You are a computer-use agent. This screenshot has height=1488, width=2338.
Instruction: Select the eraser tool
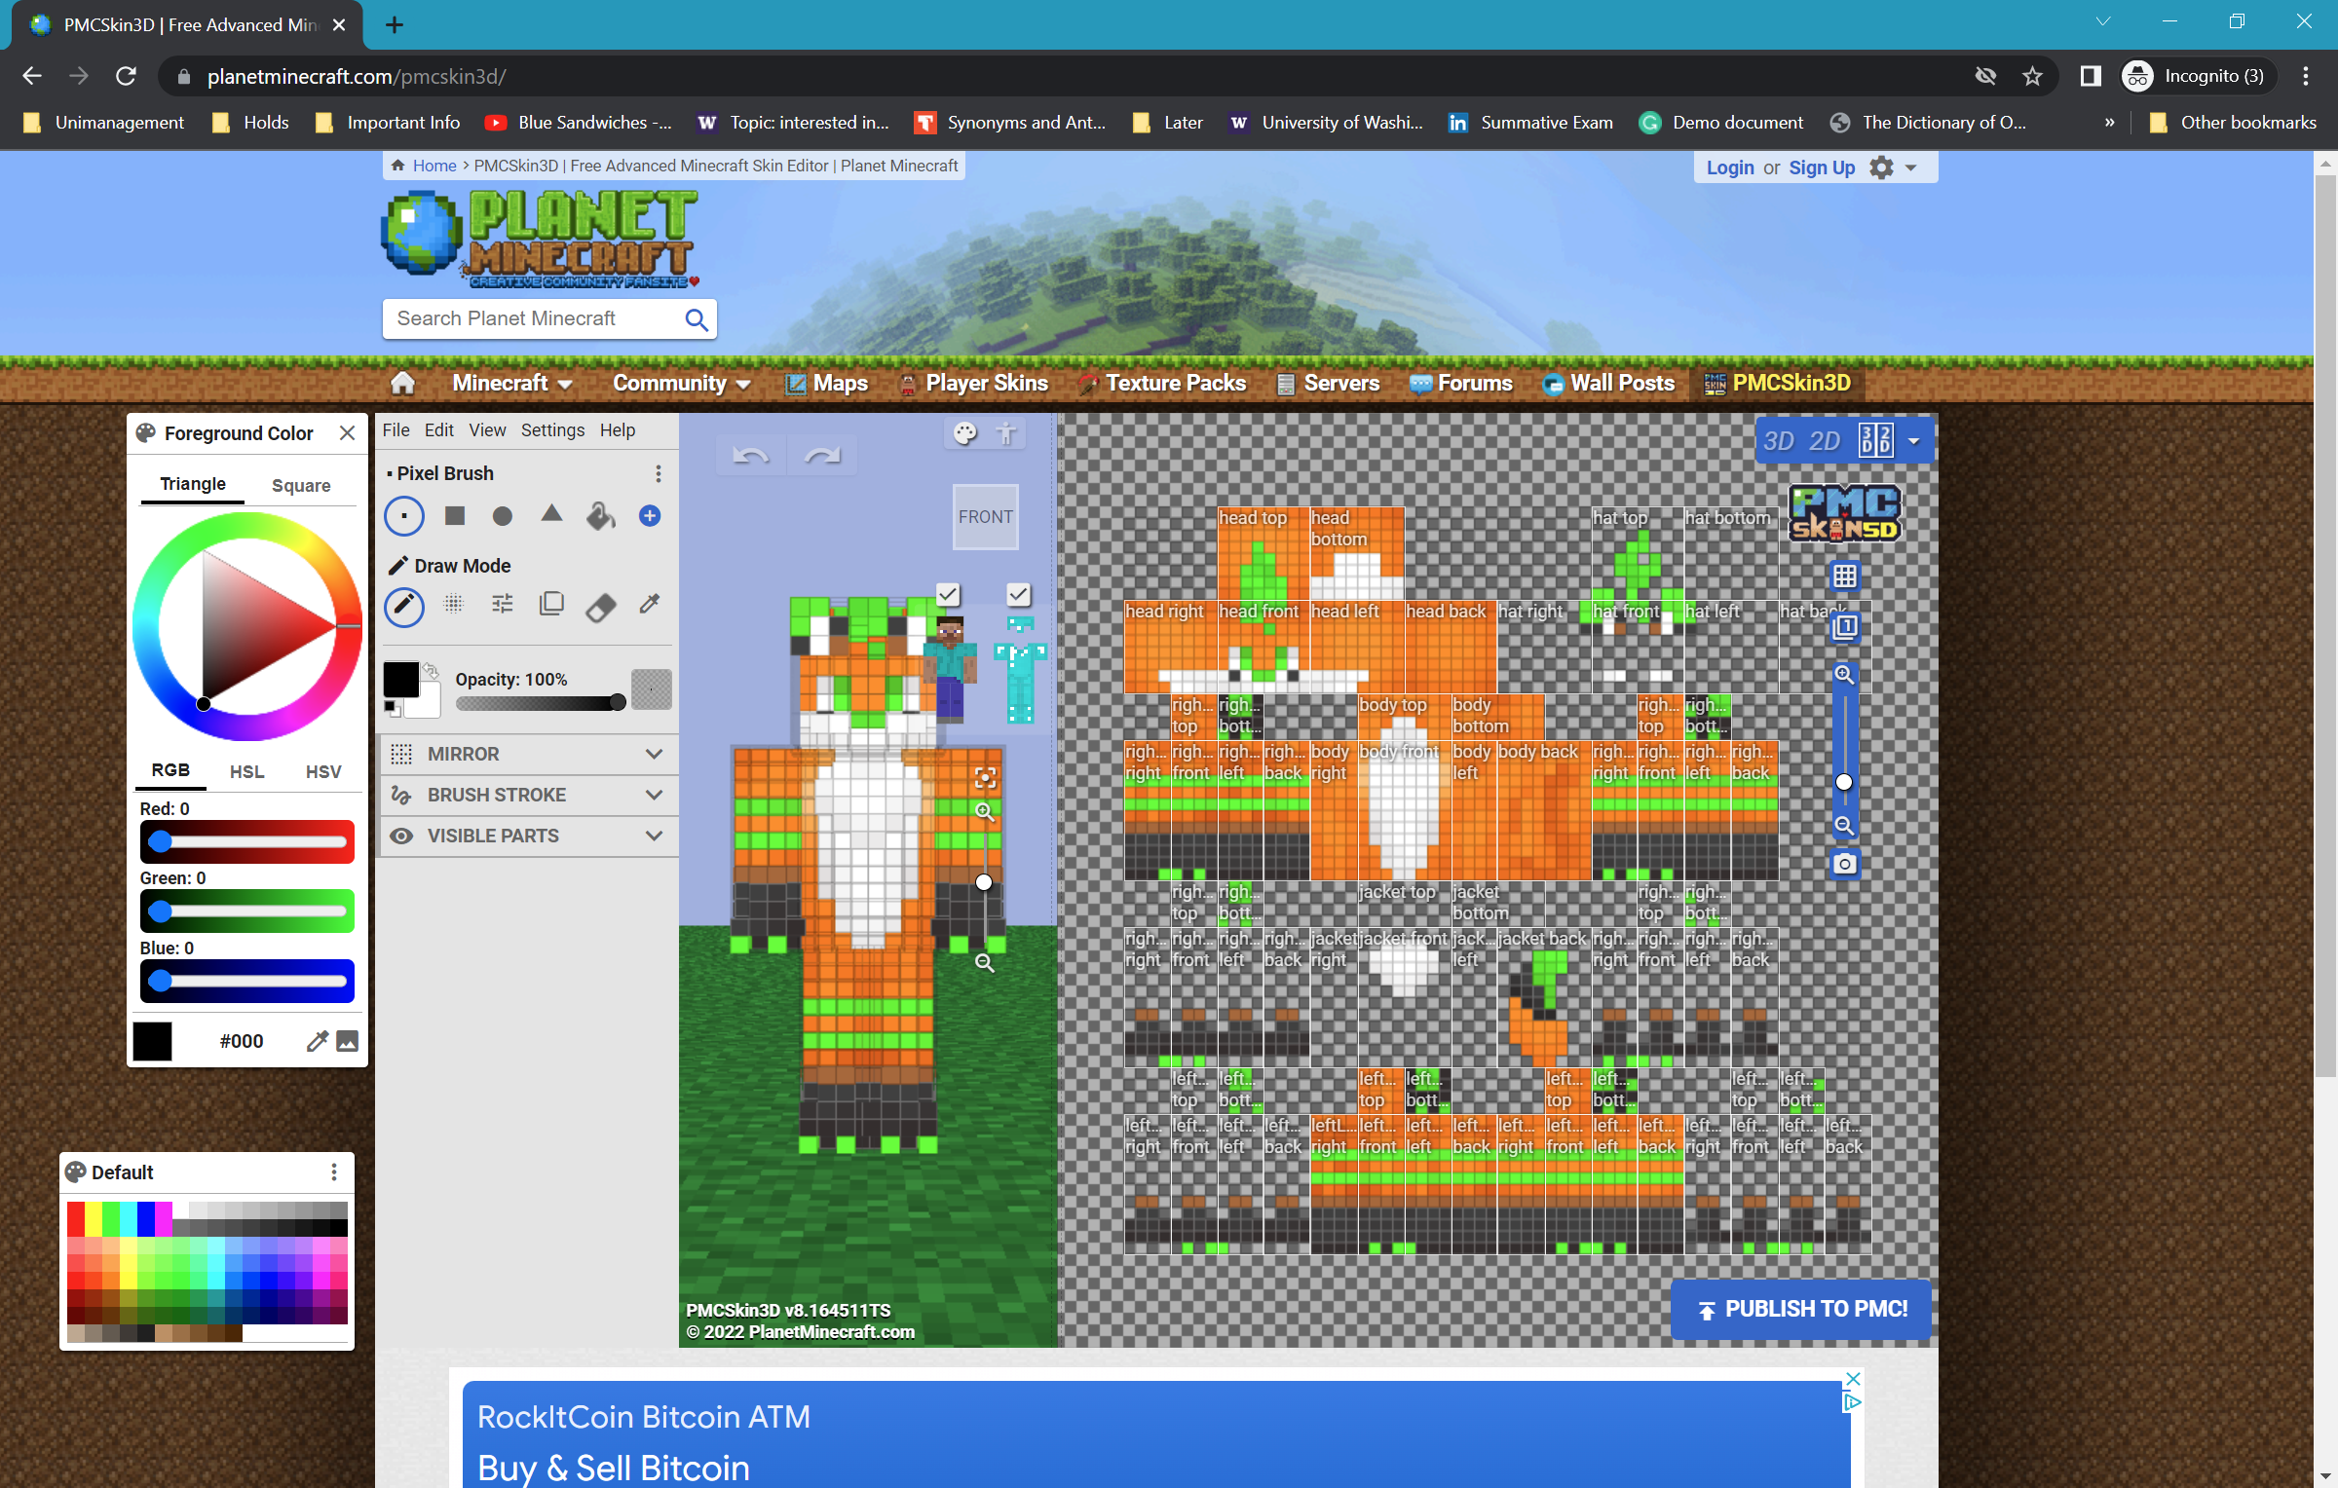pyautogui.click(x=601, y=607)
